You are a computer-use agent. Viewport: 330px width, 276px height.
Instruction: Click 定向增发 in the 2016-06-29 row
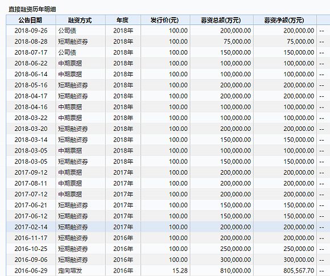pos(70,270)
